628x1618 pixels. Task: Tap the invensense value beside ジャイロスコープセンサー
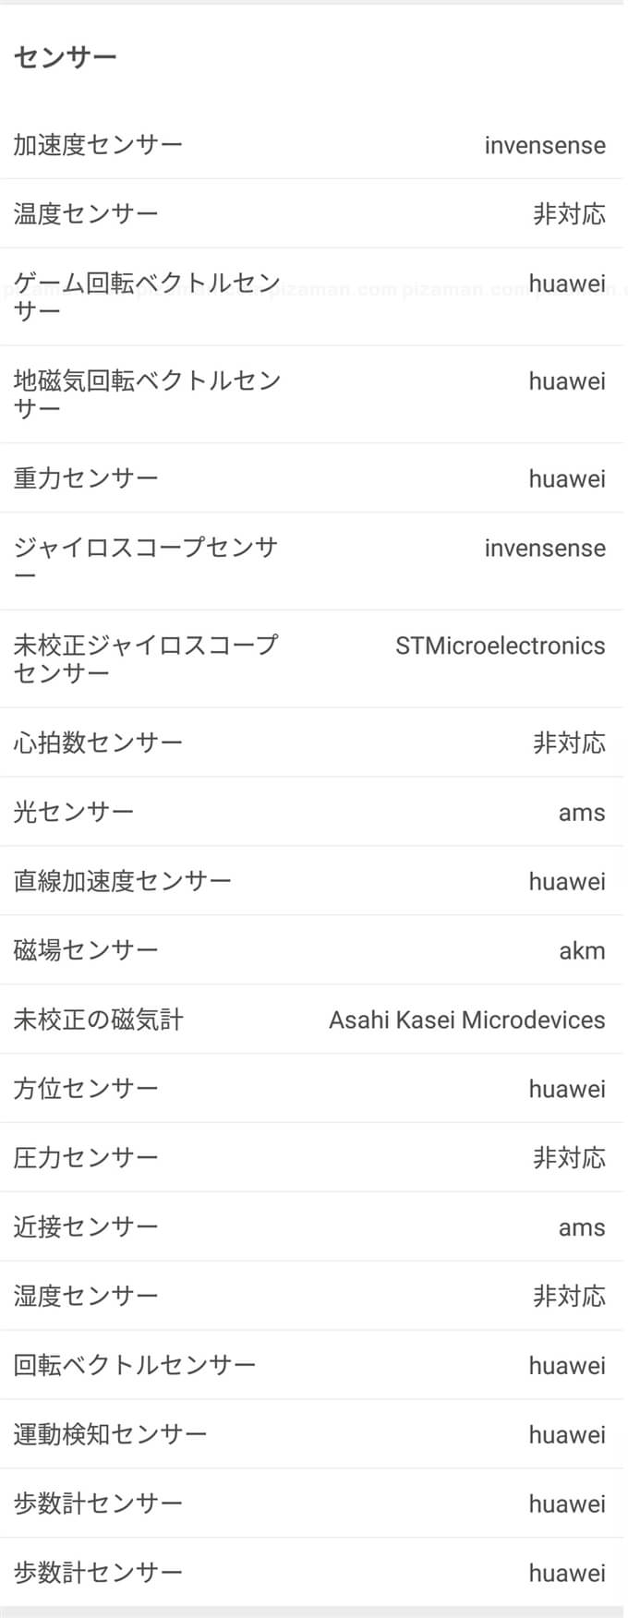[x=545, y=549]
